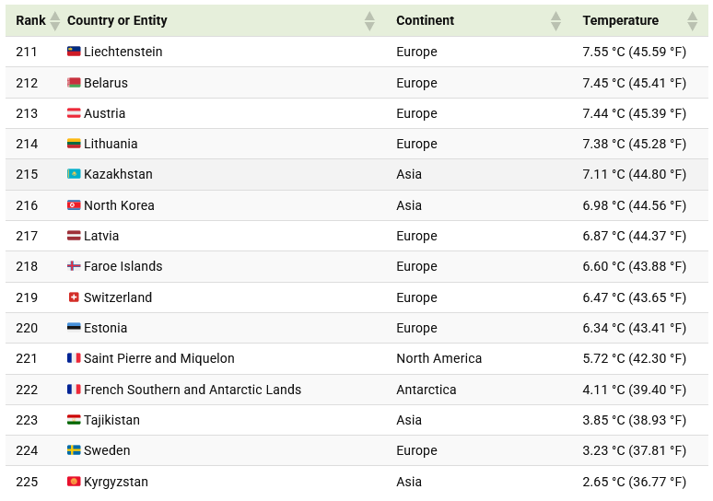This screenshot has height=501, width=713.
Task: Click the Sweden flag icon
Action: (74, 450)
